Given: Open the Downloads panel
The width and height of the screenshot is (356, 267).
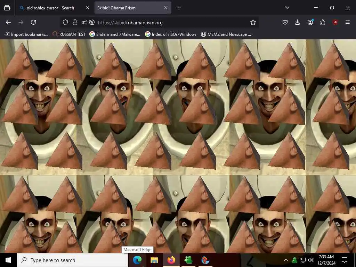Looking at the screenshot, I should [298, 22].
